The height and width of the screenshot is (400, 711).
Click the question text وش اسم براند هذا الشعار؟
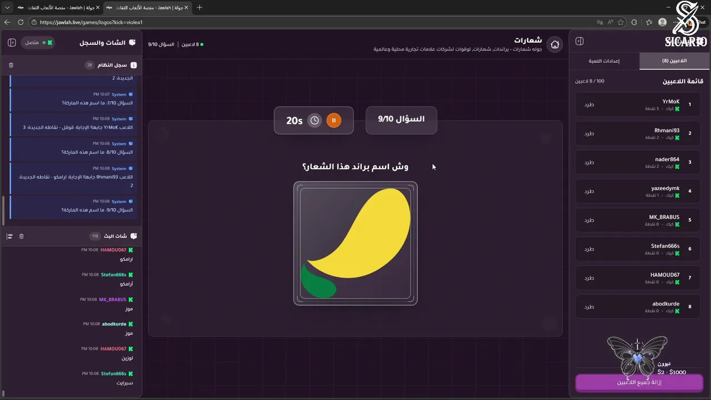tap(355, 167)
